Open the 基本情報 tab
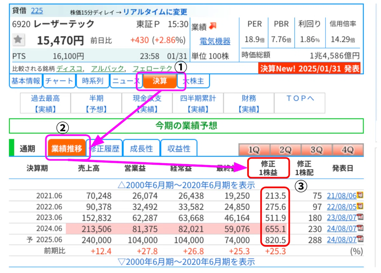Screen dimensions: 381x273 [x=26, y=81]
